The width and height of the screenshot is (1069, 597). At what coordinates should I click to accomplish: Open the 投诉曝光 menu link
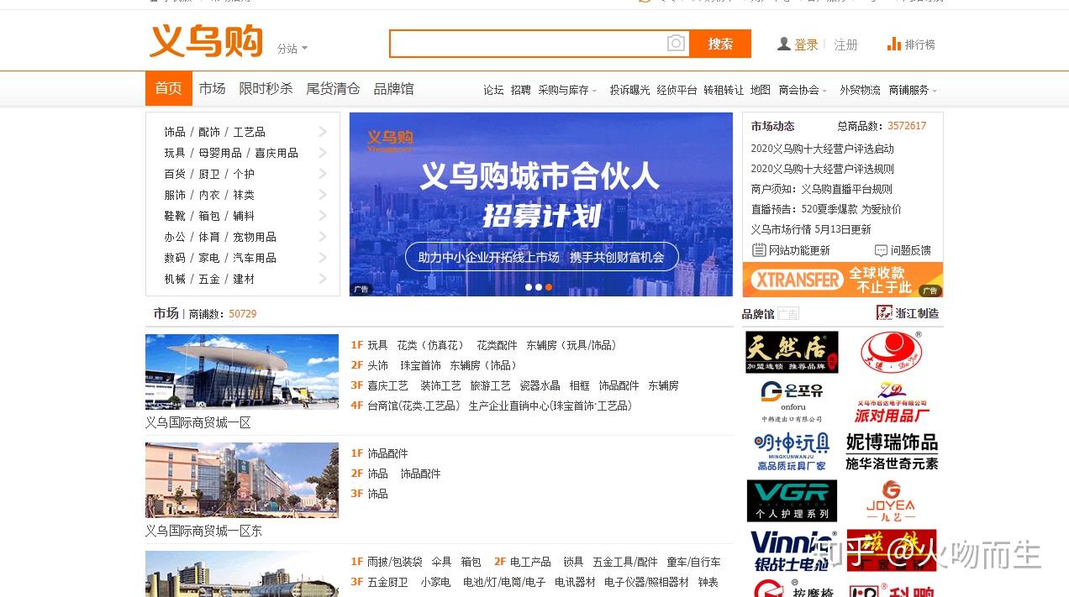click(629, 90)
